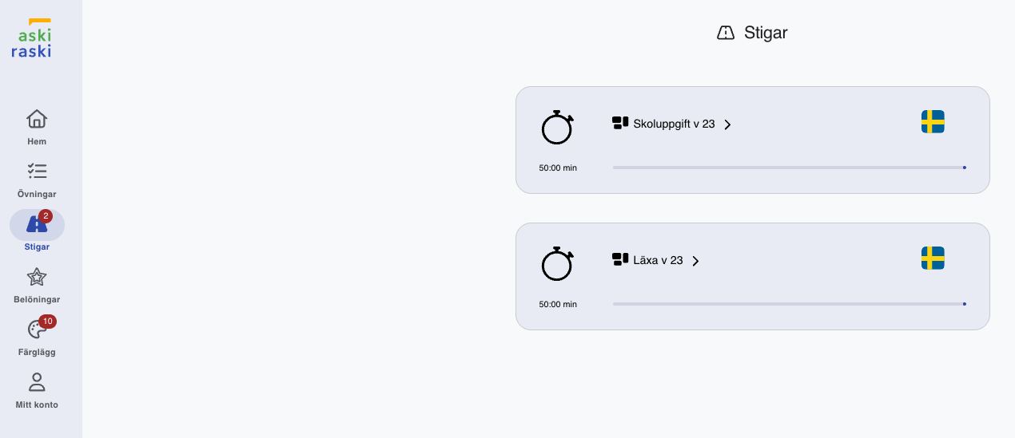
Task: Click the Skoluppgift v 23 progress bar
Action: pos(789,168)
